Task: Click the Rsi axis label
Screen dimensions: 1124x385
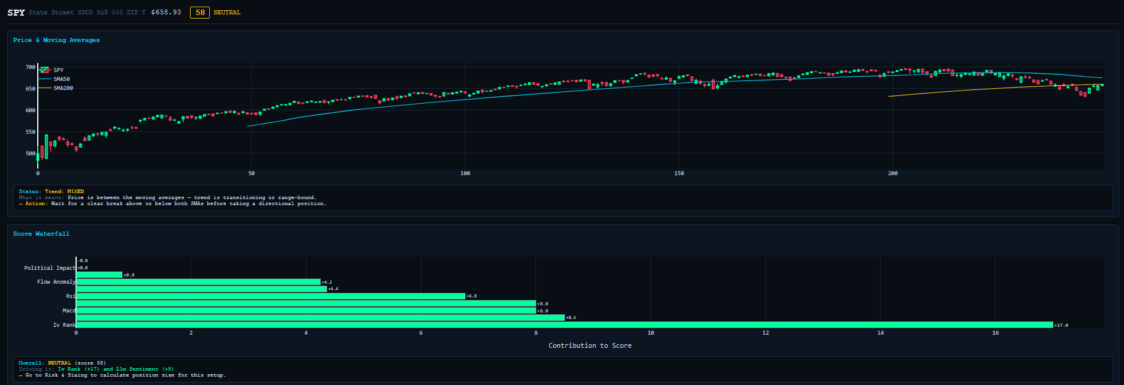Action: 71,296
